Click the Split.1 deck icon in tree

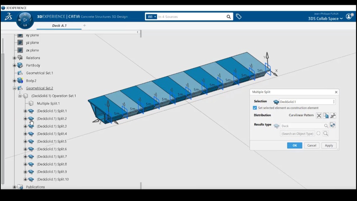point(31,111)
